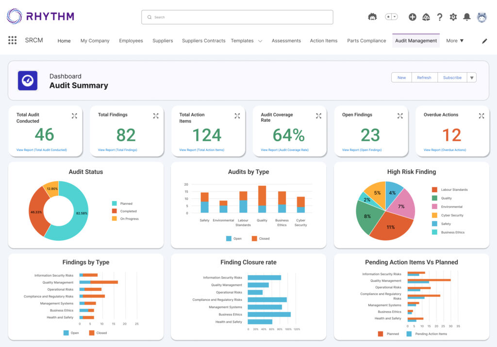Go to the Parts Compliance tab
Image resolution: width=497 pixels, height=347 pixels.
tap(366, 41)
